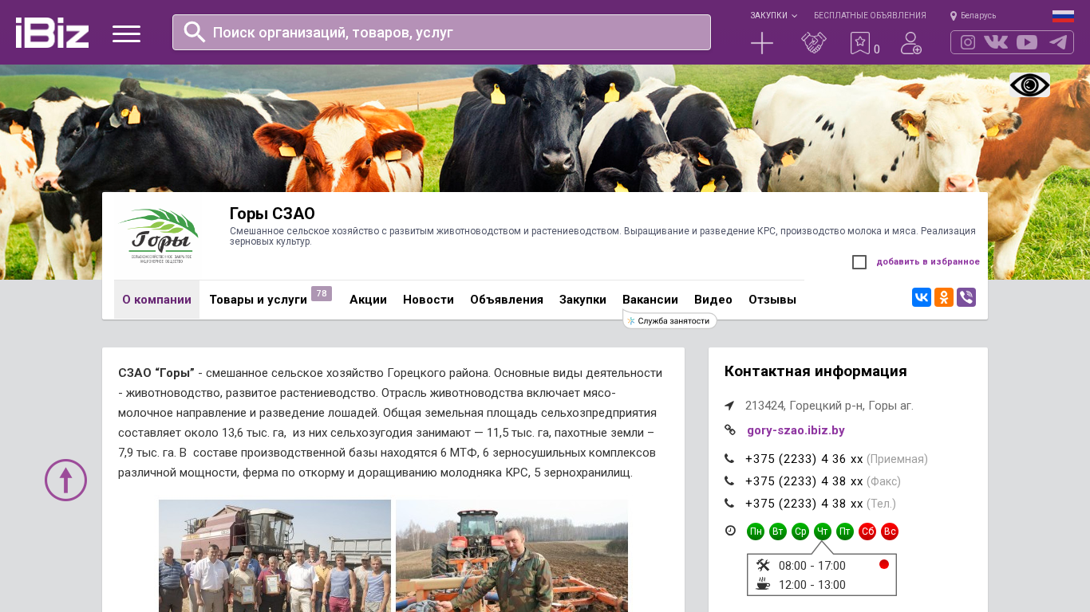Open gory-szao.ibiz.by website link
This screenshot has height=612, width=1090.
point(796,430)
